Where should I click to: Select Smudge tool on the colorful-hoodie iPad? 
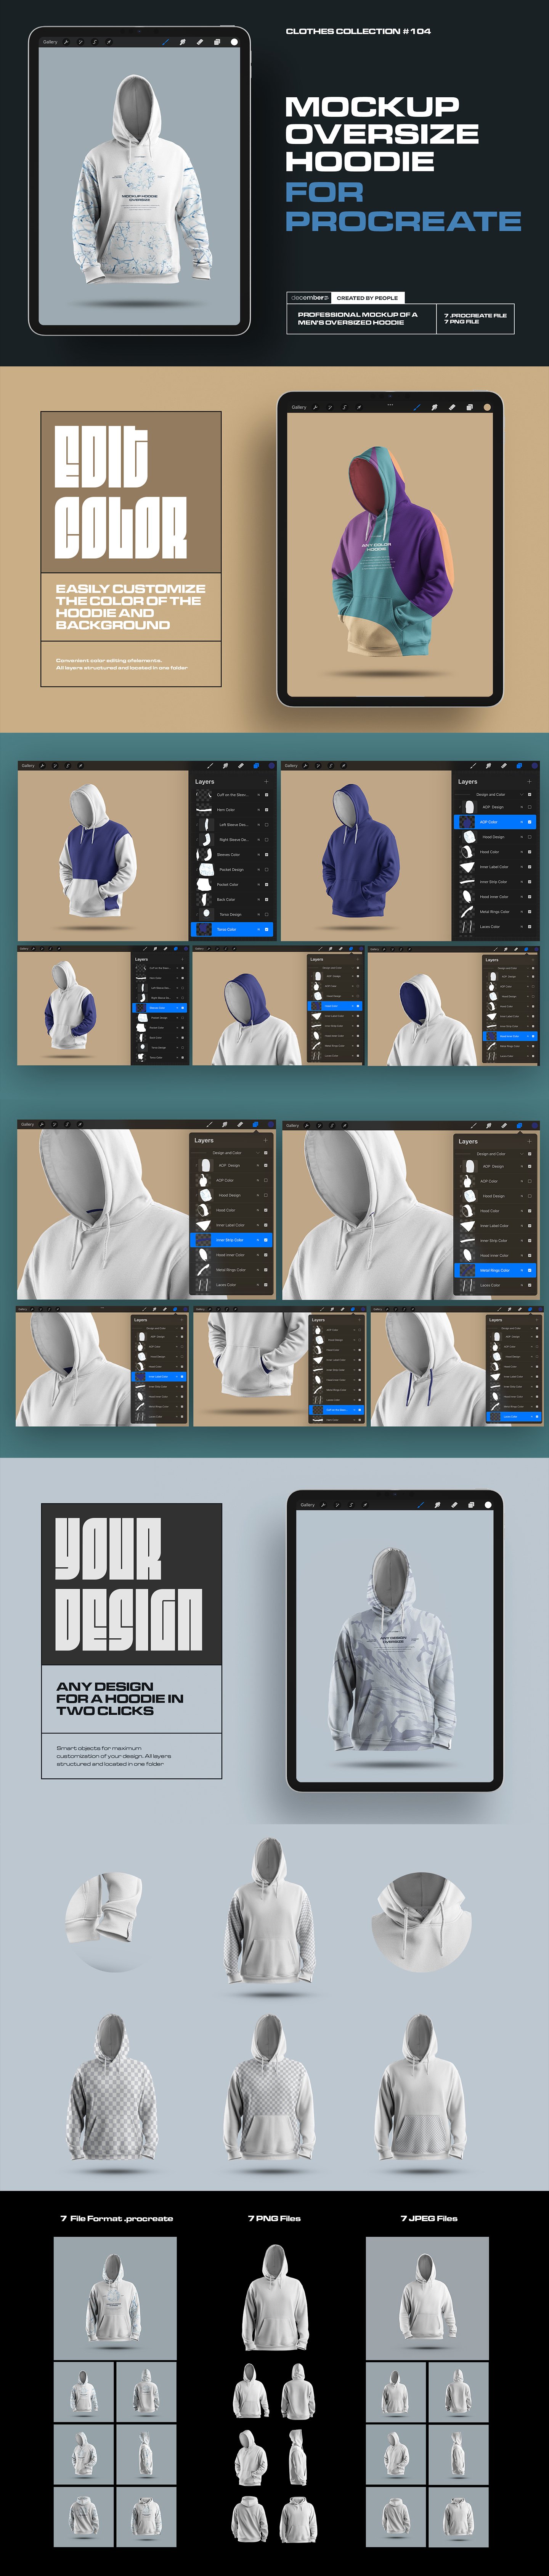(x=434, y=407)
